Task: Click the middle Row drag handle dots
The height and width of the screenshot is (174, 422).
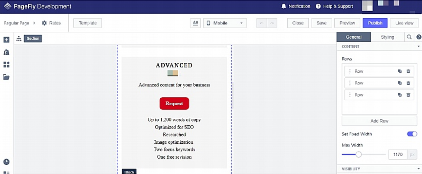Action: tap(350, 83)
